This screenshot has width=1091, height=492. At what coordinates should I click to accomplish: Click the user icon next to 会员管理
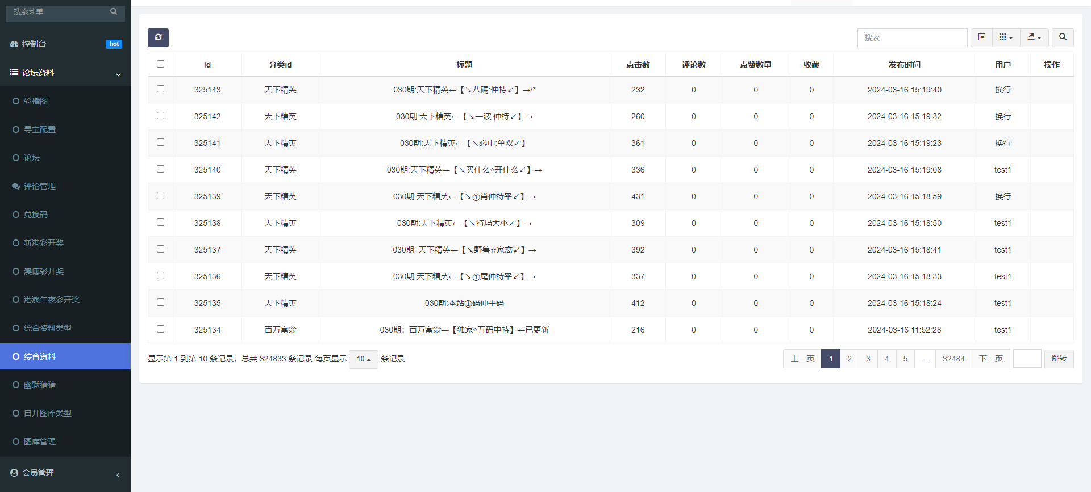click(14, 473)
